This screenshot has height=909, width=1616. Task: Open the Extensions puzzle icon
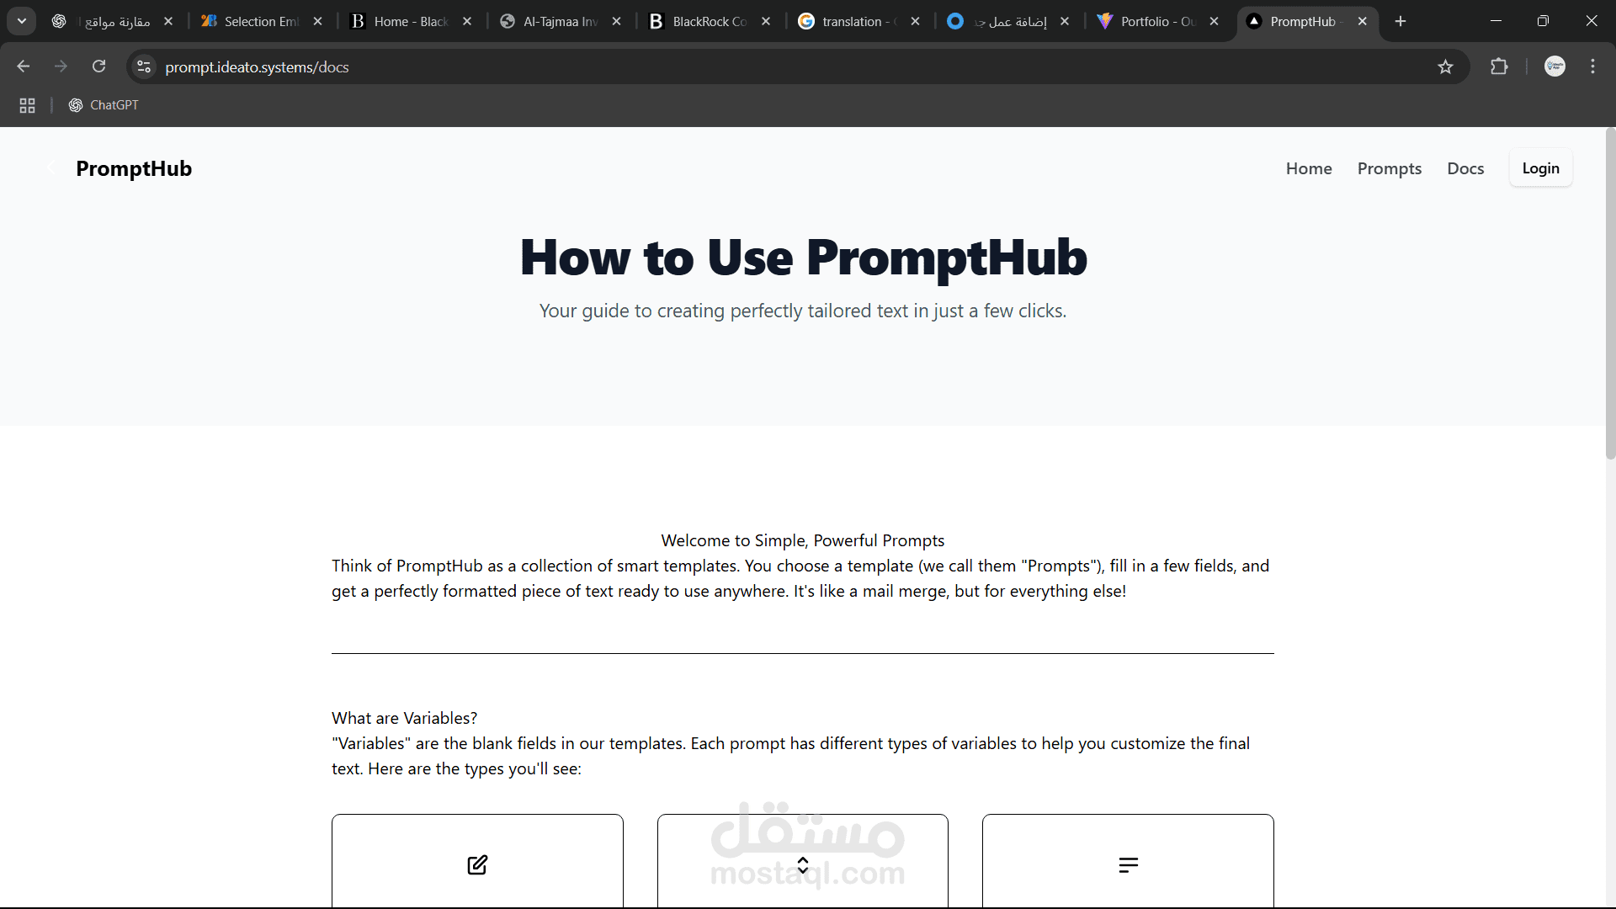1499,66
